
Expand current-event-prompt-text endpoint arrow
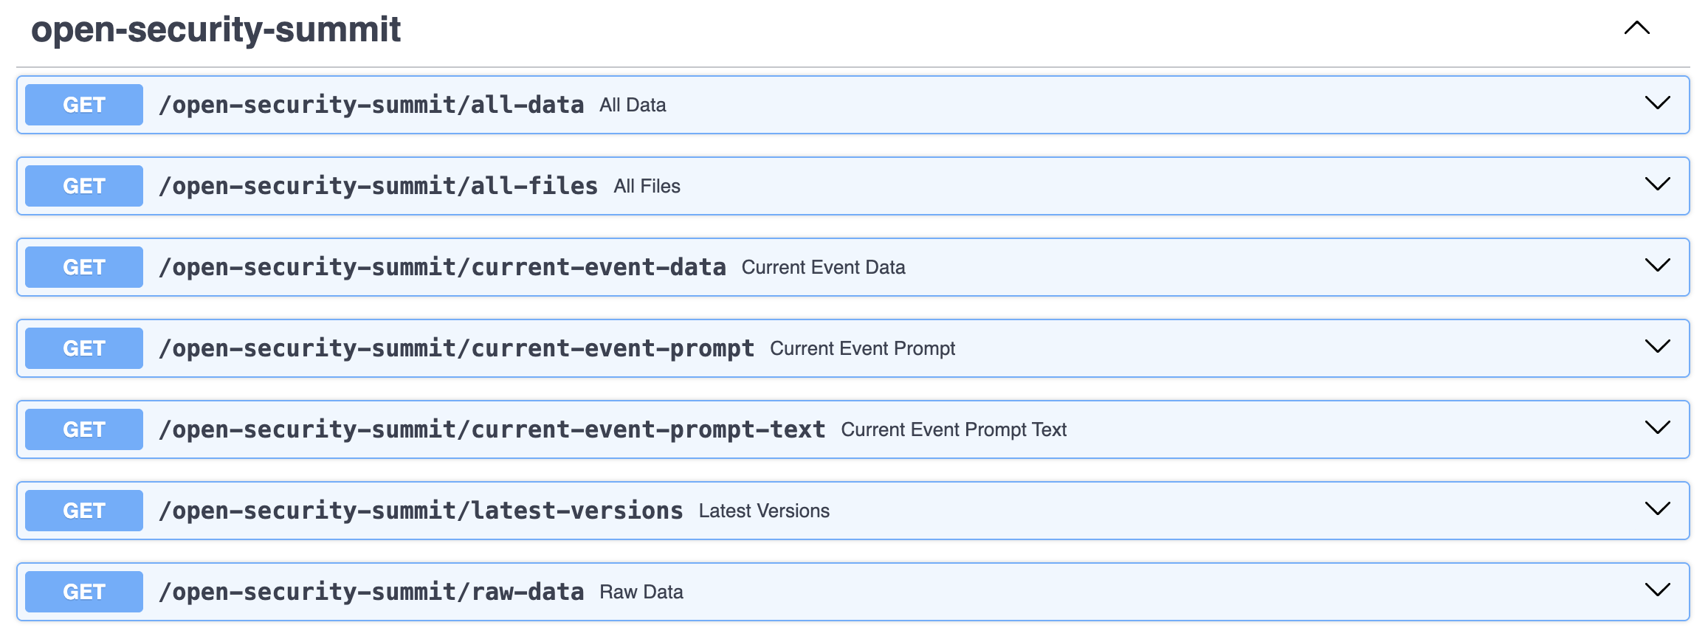pyautogui.click(x=1657, y=428)
